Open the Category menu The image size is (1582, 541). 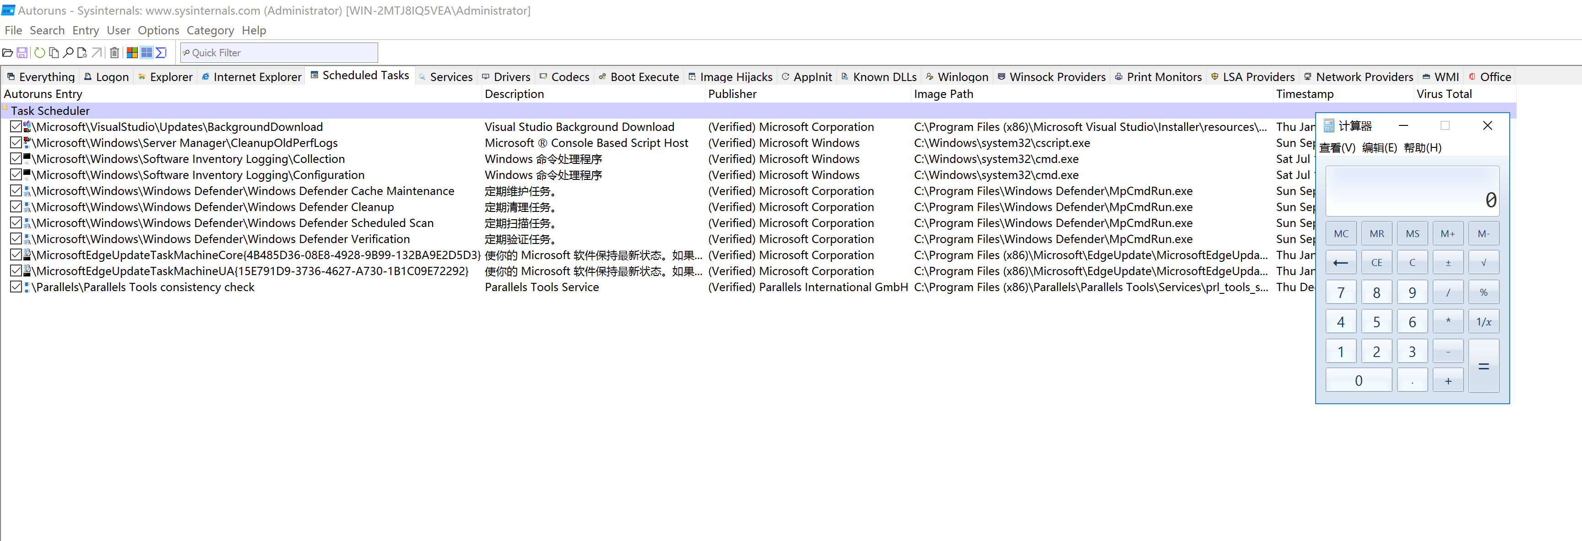(x=210, y=30)
